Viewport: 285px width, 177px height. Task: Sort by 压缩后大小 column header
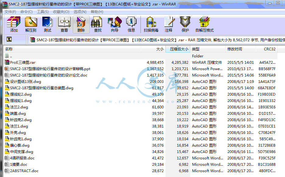tap(178, 49)
